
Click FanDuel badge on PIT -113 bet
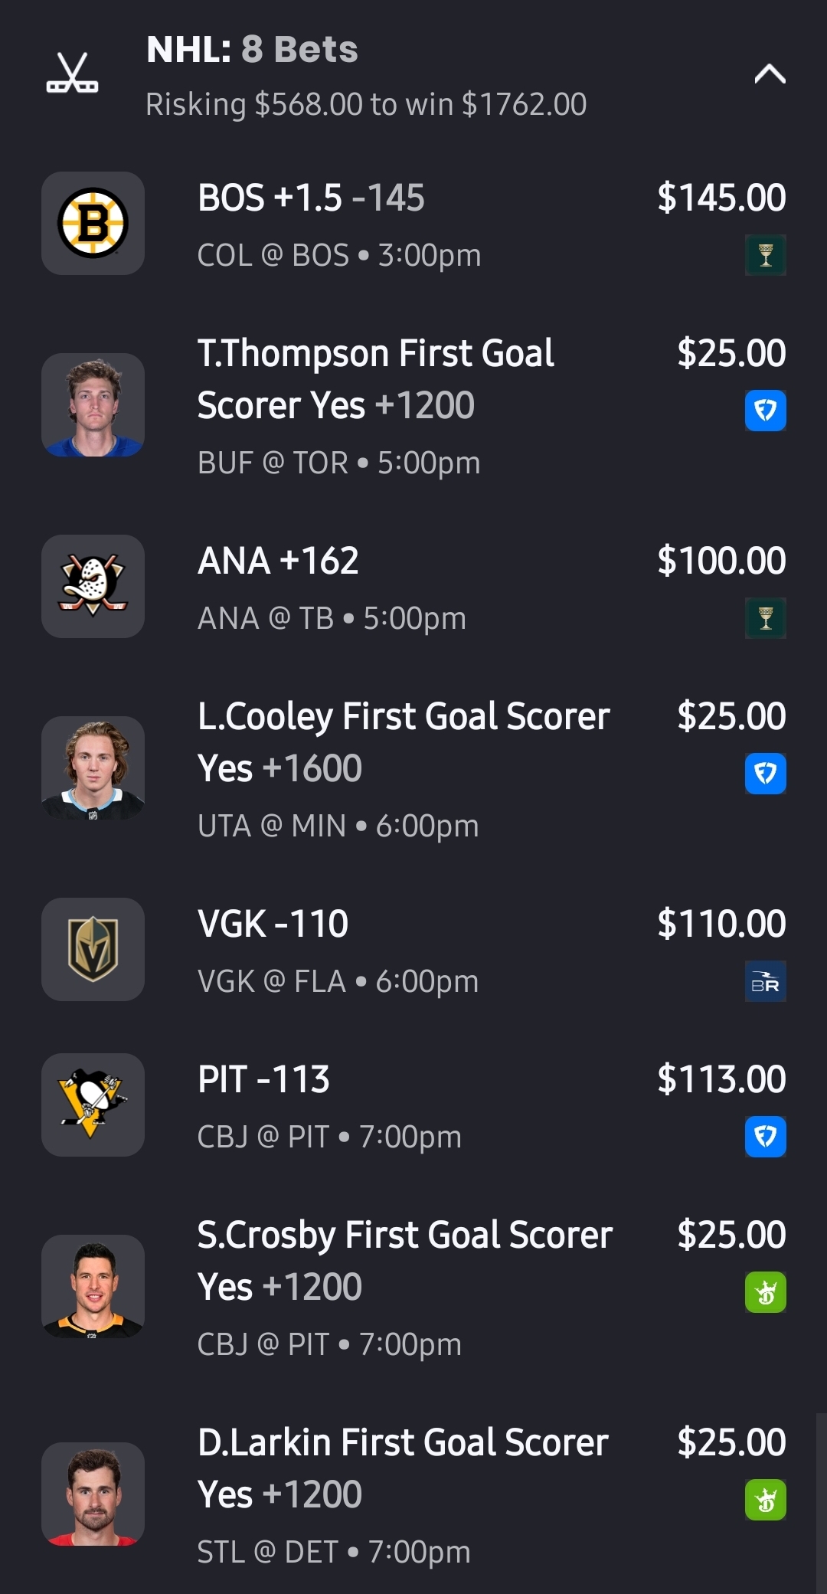tap(765, 1137)
